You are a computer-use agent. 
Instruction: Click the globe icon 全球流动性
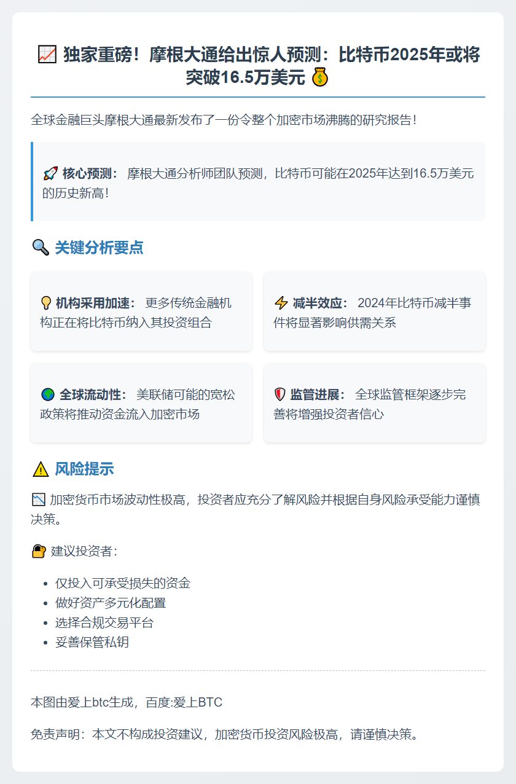pos(47,394)
